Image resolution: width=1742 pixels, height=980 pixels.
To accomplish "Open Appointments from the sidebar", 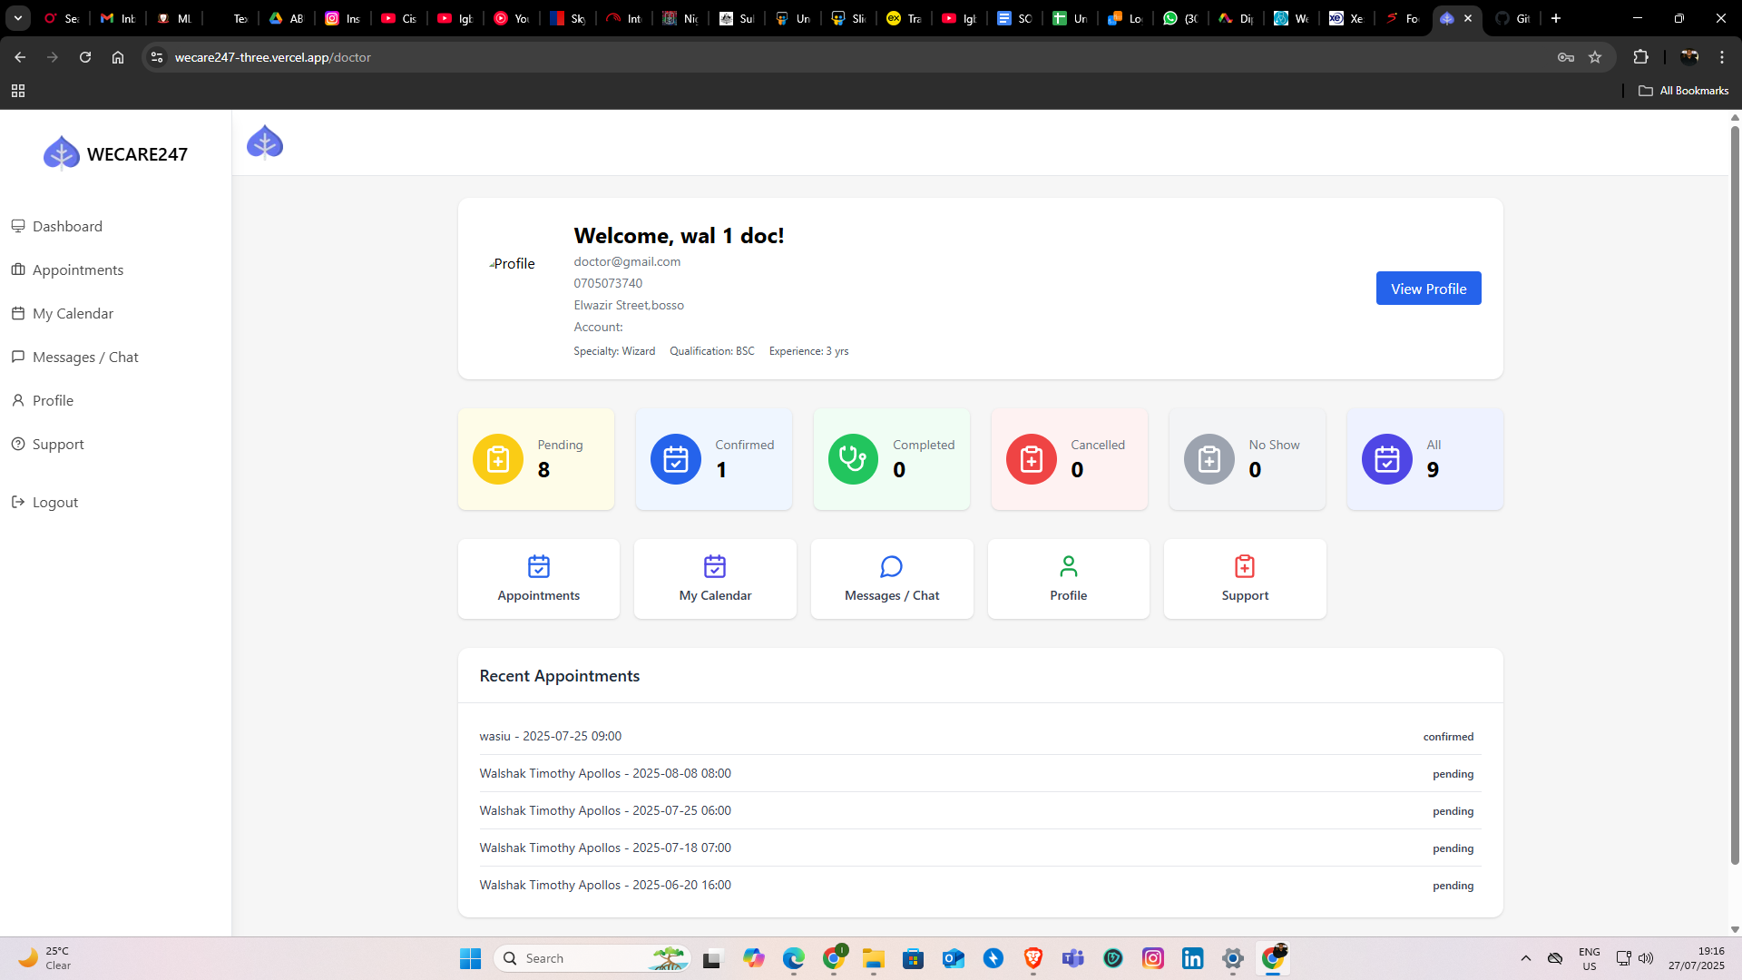I will tap(77, 269).
